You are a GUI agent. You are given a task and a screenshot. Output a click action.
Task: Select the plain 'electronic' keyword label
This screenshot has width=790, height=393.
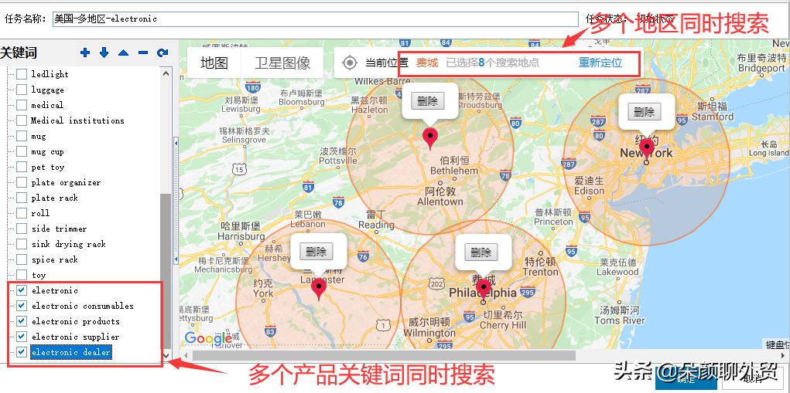[55, 290]
